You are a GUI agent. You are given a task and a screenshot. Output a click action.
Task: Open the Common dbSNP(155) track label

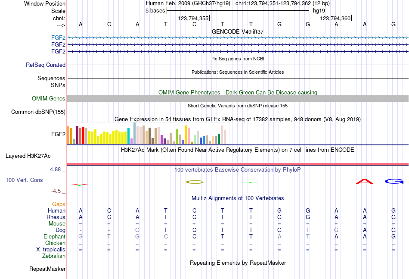point(38,112)
